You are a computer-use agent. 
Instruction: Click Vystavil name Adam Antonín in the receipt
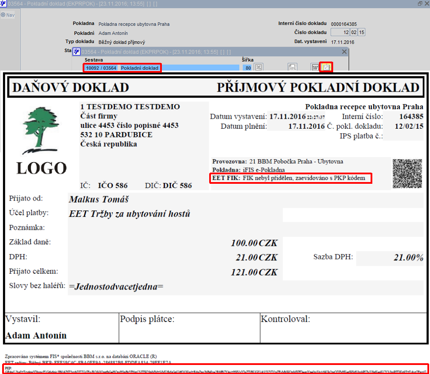pos(36,336)
